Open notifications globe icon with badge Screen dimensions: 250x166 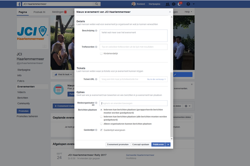180,4
